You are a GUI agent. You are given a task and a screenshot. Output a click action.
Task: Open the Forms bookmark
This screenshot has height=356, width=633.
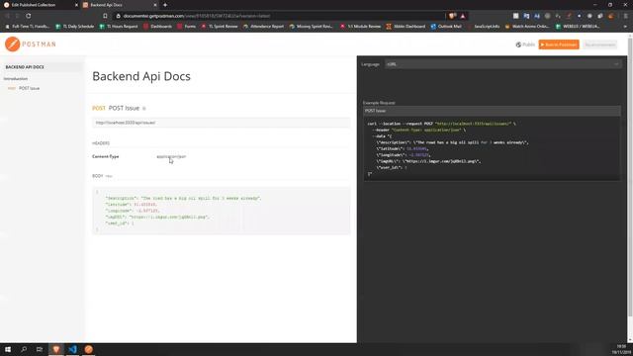pos(186,27)
